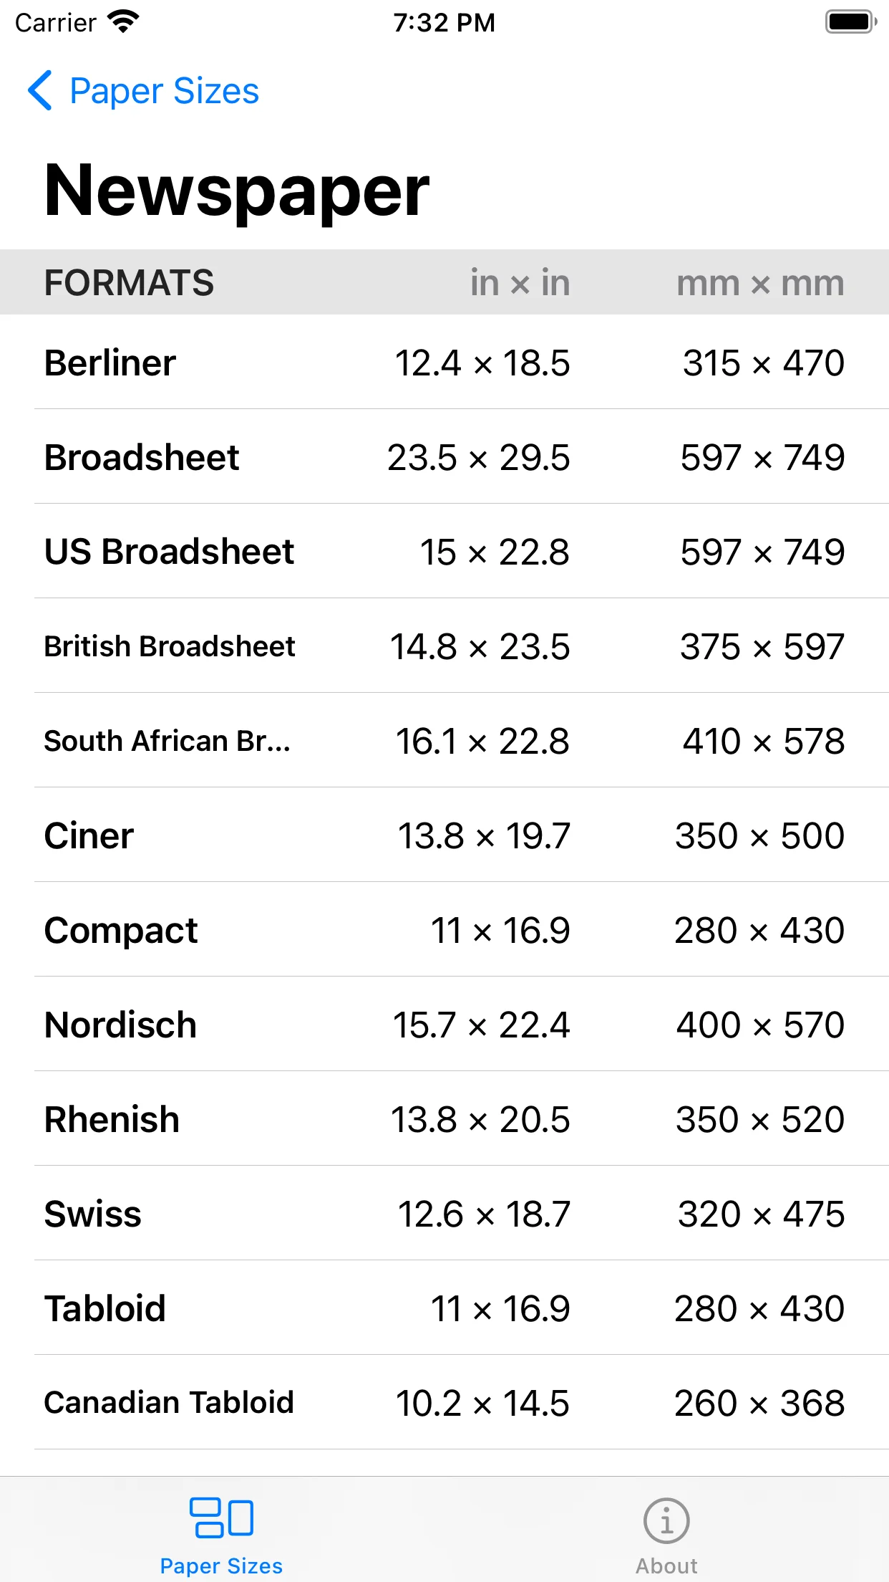Choose the Canadian Tabloid entry

click(444, 1402)
